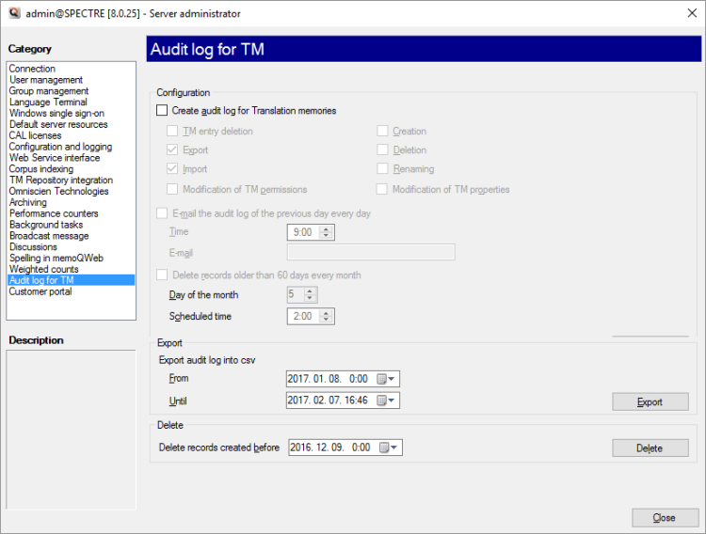Viewport: 706px width, 534px height.
Task: Toggle the Import audit checkbox
Action: pos(172,168)
